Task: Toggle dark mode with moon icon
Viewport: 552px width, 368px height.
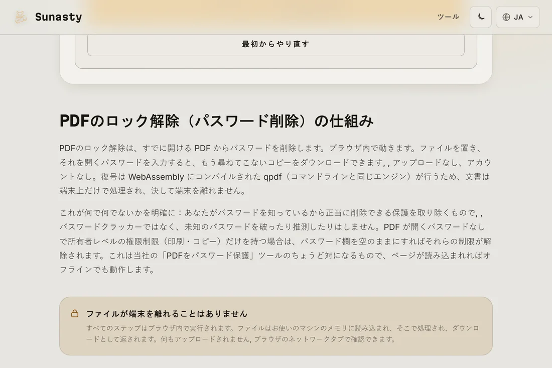Action: click(x=481, y=17)
